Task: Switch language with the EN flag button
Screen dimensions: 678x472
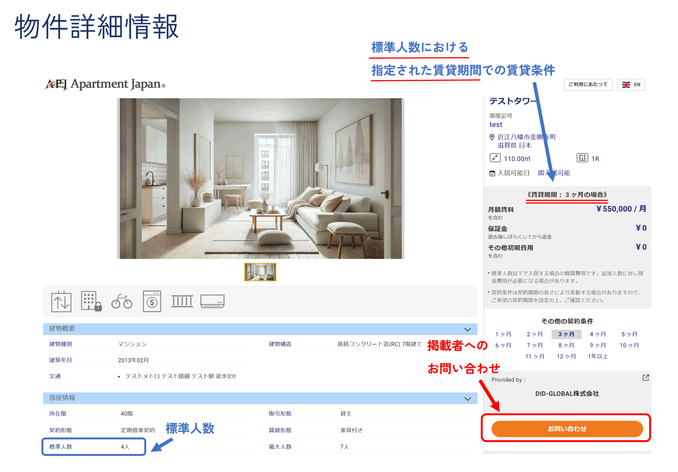Action: [631, 85]
